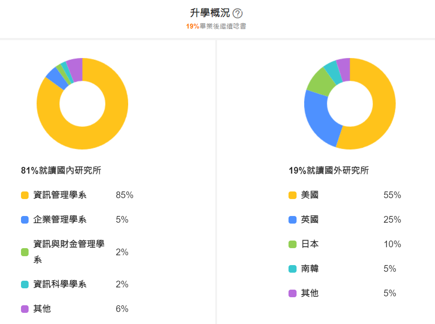
Task: Click the 81%就讀國內研究所 label
Action: pos(61,170)
